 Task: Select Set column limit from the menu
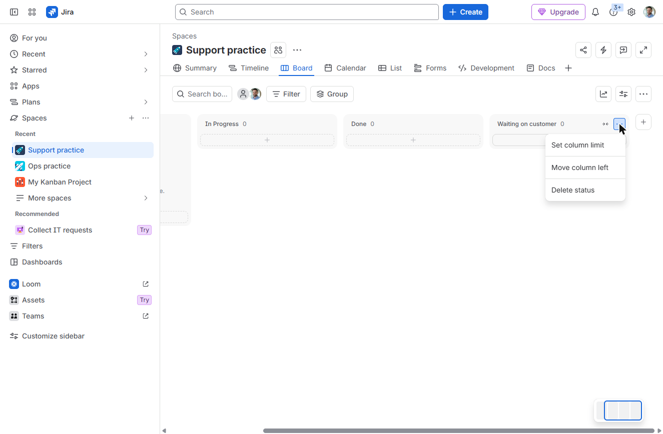(585, 145)
